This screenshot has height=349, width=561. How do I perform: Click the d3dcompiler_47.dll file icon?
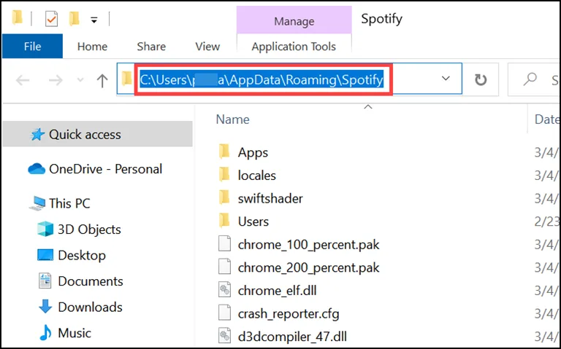(x=225, y=336)
